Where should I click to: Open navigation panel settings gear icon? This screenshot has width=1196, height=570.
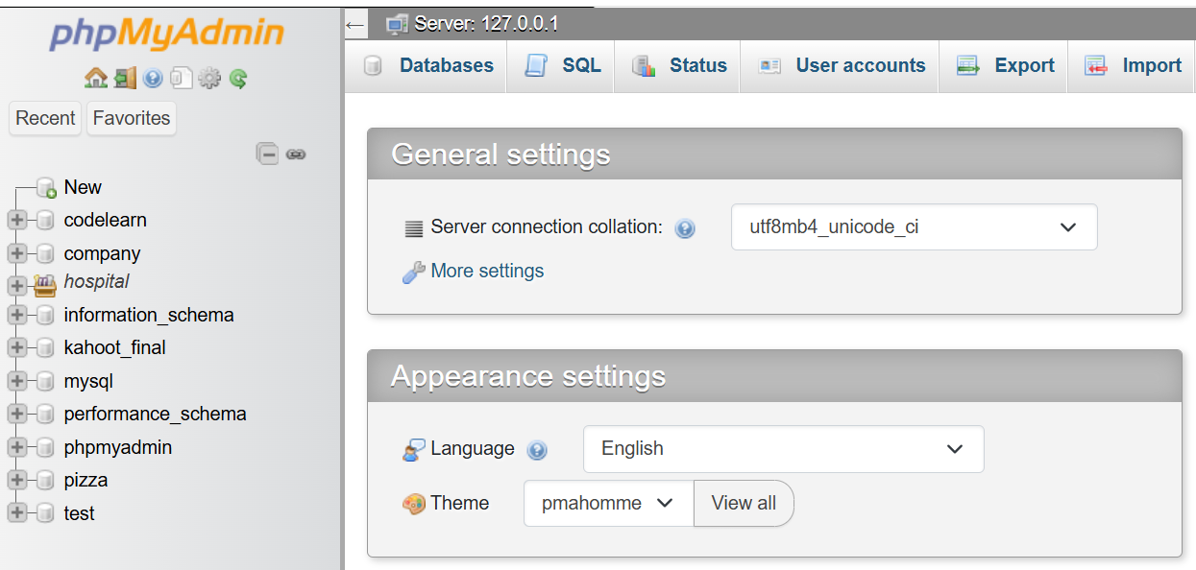pos(209,79)
